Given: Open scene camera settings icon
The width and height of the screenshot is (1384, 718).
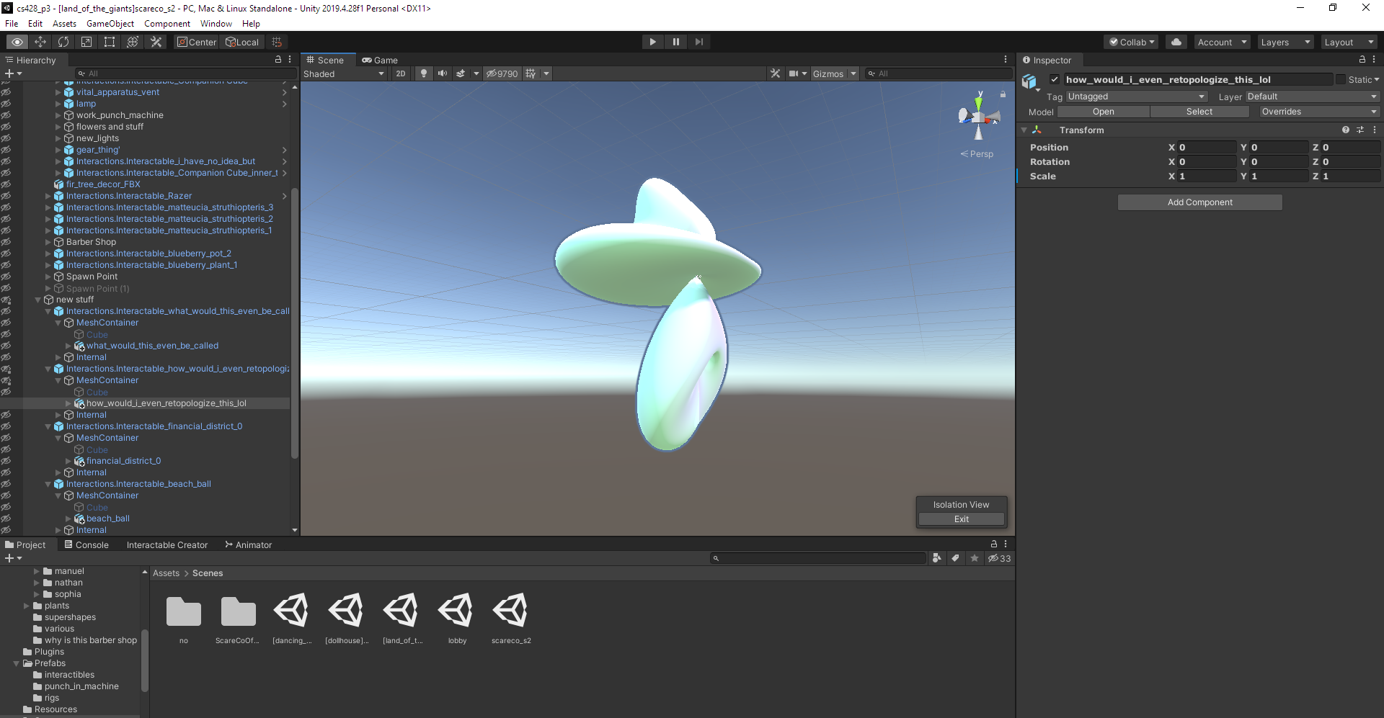Looking at the screenshot, I should (x=794, y=73).
